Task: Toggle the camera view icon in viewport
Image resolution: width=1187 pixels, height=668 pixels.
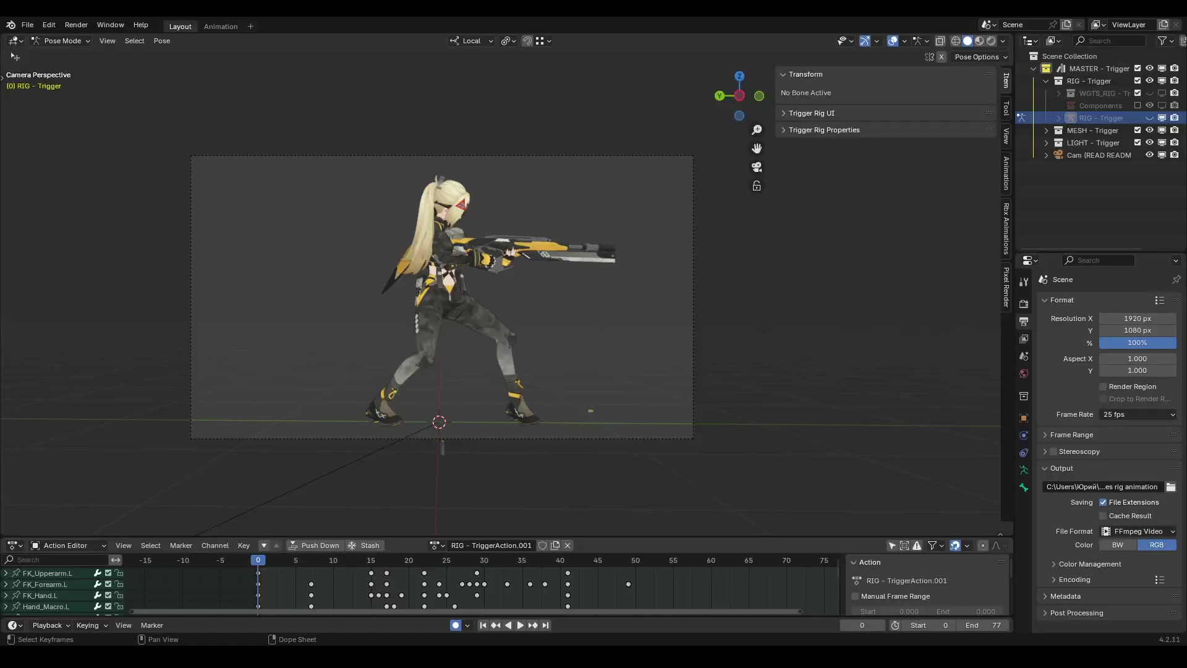Action: [x=757, y=167]
